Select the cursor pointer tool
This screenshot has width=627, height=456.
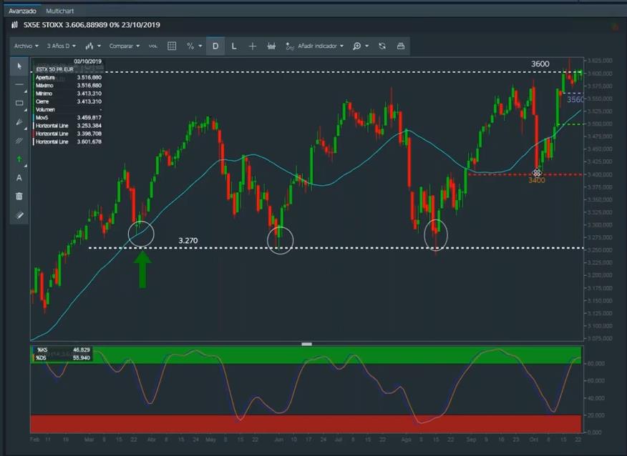(19, 66)
